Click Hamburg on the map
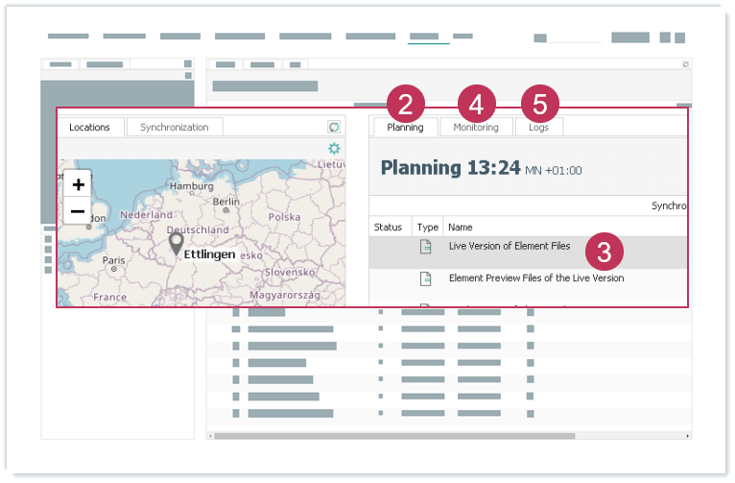 tap(190, 186)
